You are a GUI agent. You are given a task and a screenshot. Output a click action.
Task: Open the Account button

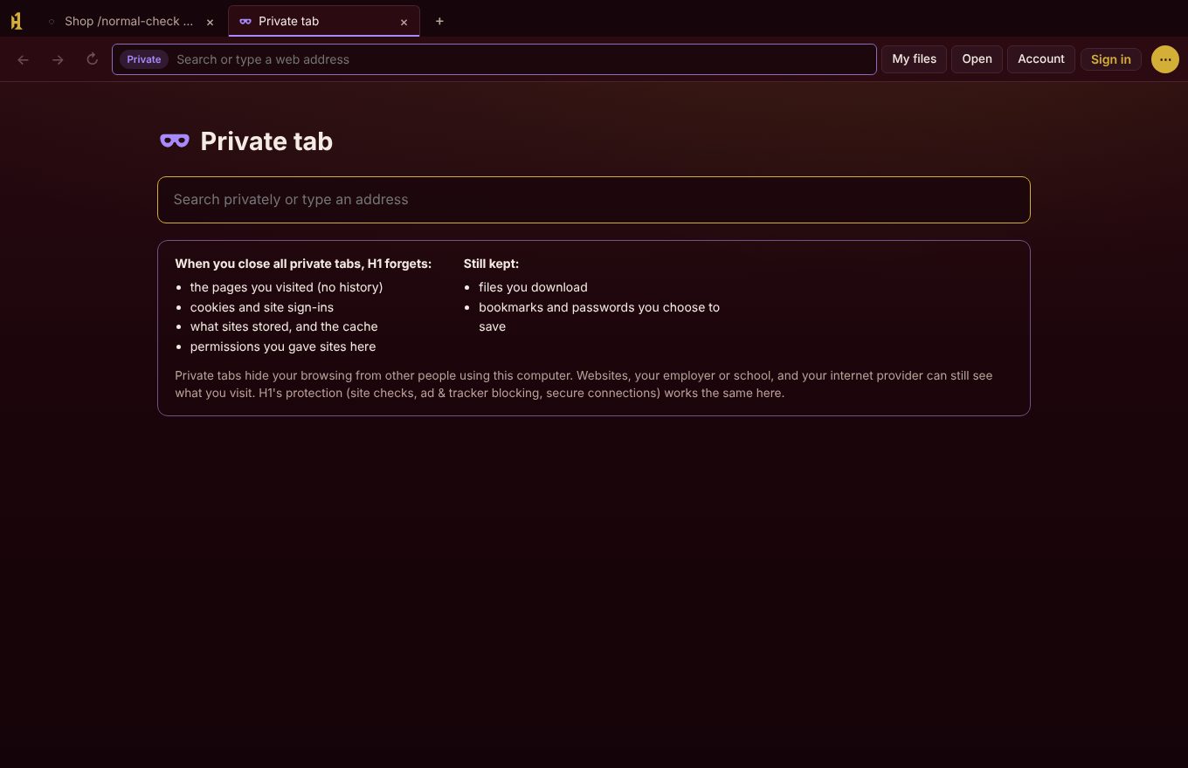coord(1041,59)
